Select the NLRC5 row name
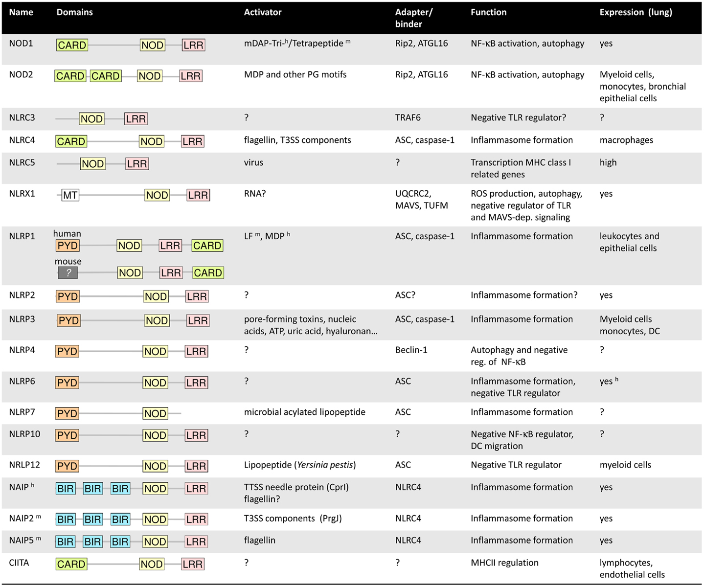704x587 pixels. 22,162
